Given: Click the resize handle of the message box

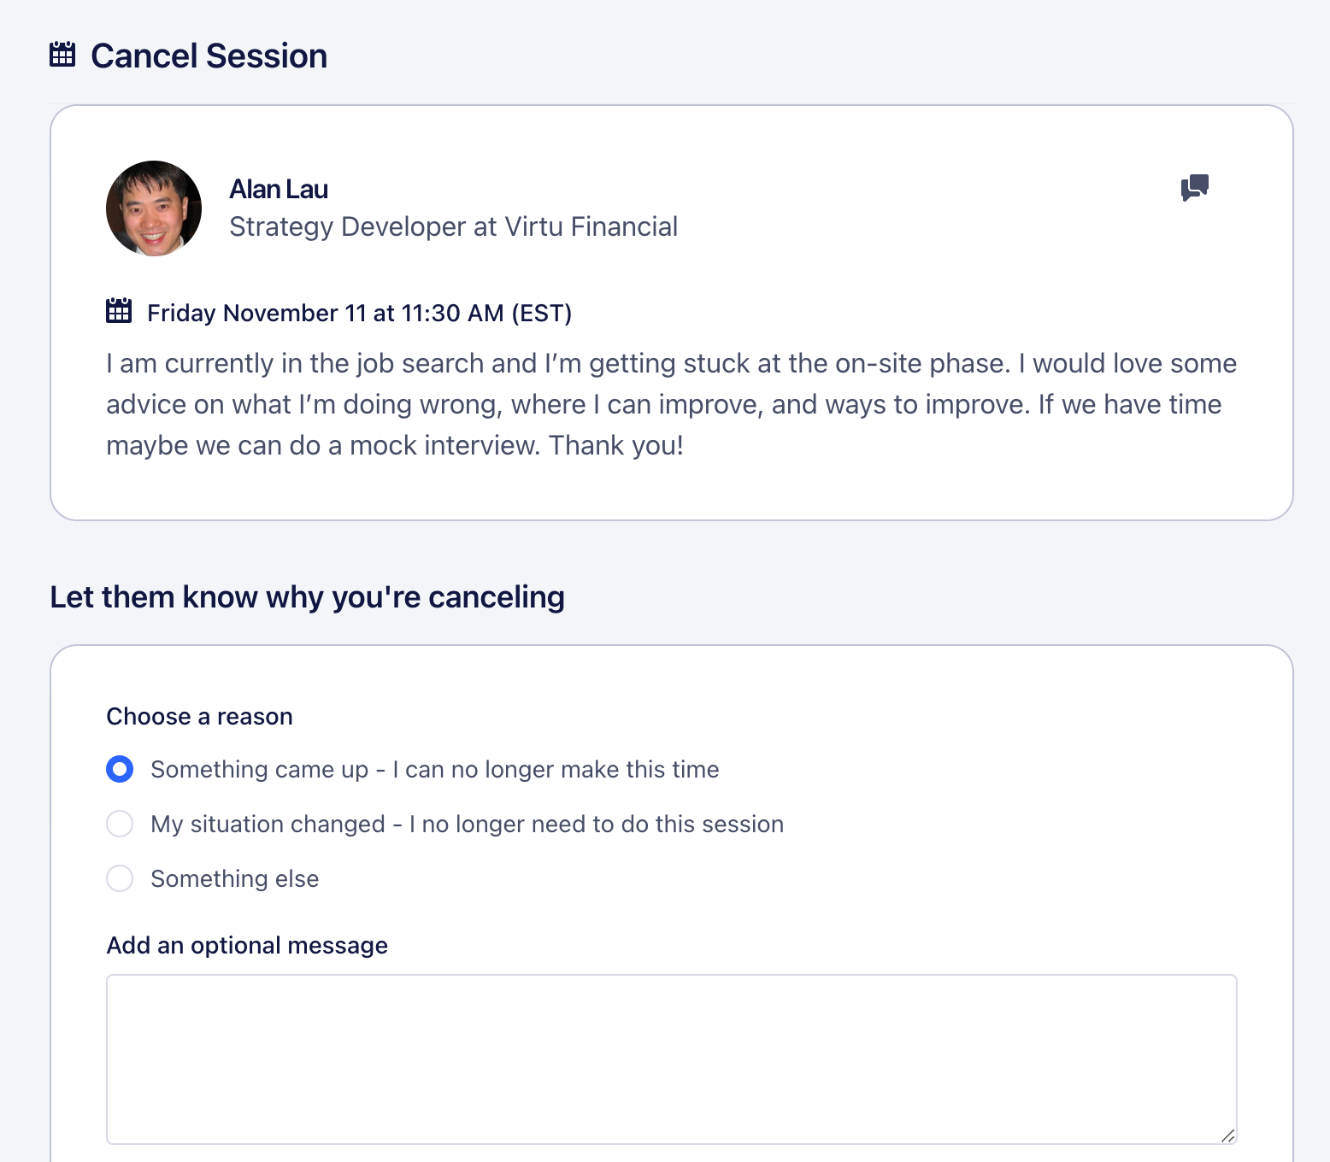Looking at the screenshot, I should 1229,1136.
